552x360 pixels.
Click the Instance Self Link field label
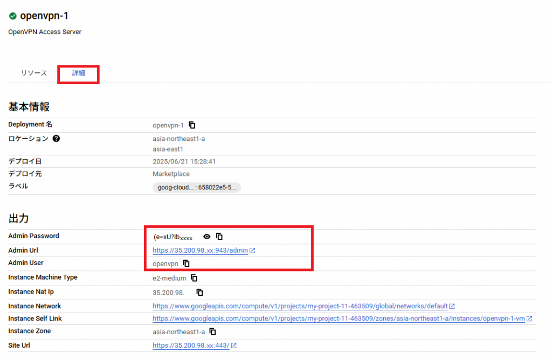(x=35, y=318)
